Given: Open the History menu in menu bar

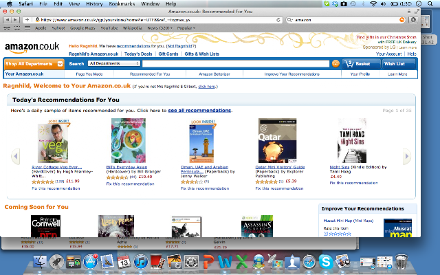Looking at the screenshot, I should point(94,4).
